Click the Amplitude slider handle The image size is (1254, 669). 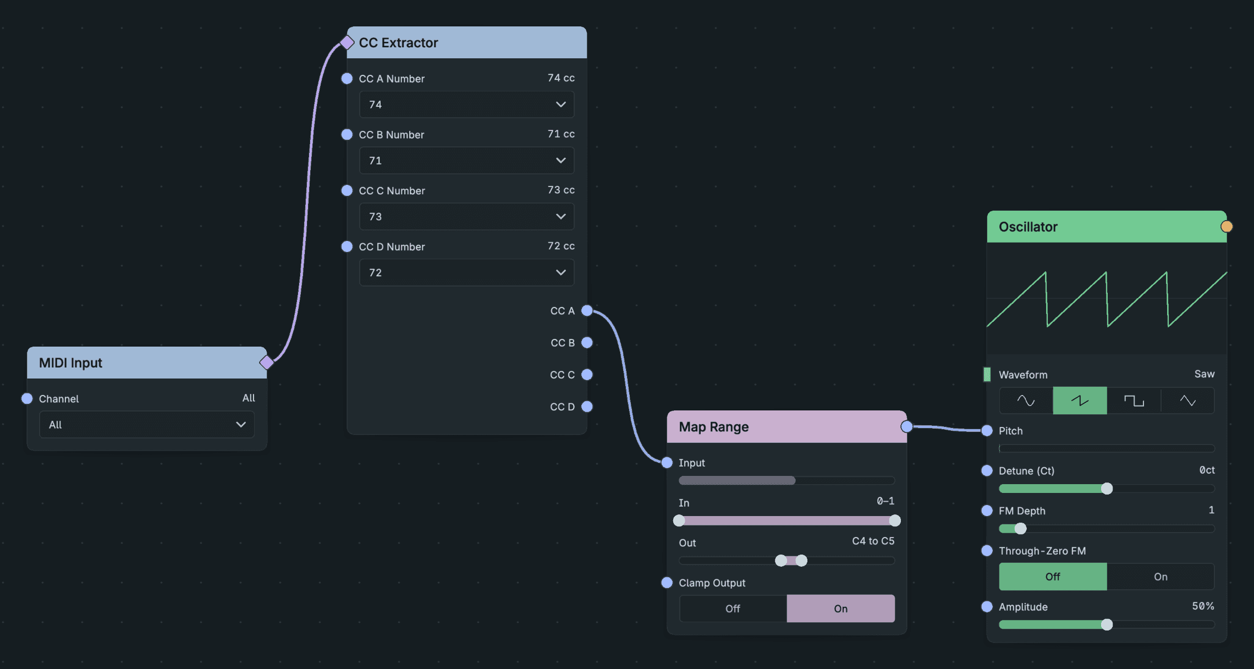click(1107, 624)
